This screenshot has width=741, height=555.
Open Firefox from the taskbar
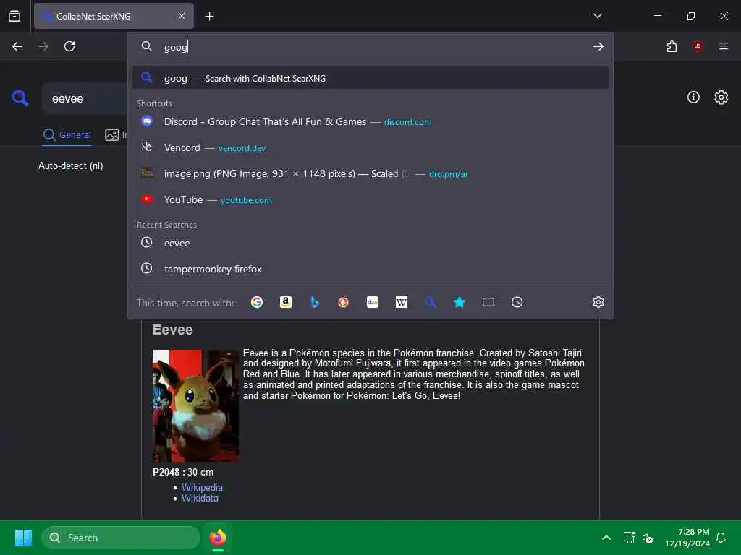click(x=218, y=538)
